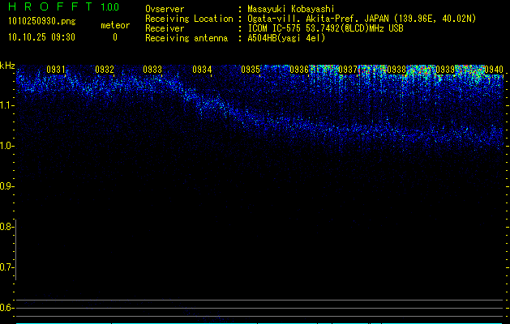
Task: Click the 0938 time marker
Action: [x=396, y=70]
